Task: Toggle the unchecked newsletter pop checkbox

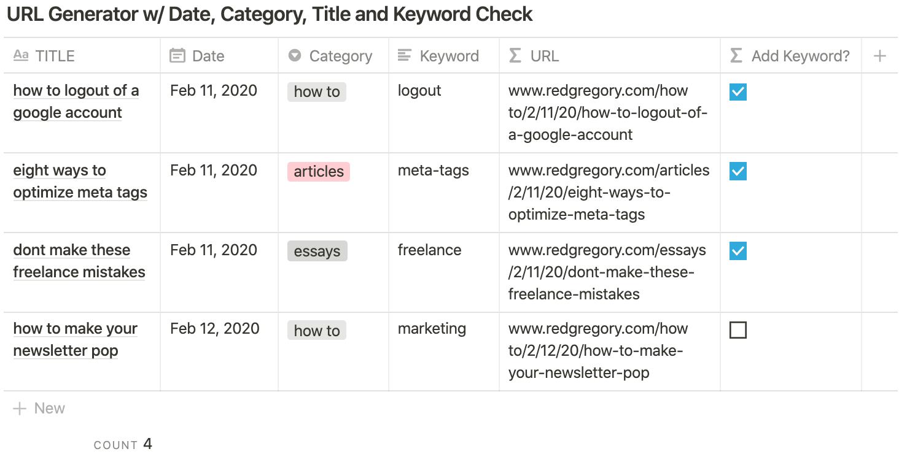Action: click(x=738, y=331)
